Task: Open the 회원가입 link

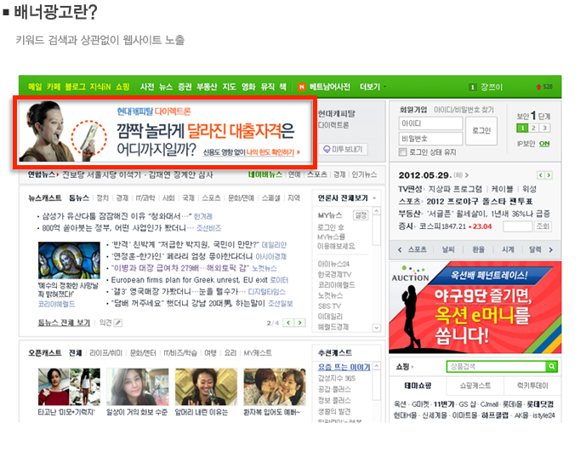Action: pyautogui.click(x=413, y=110)
